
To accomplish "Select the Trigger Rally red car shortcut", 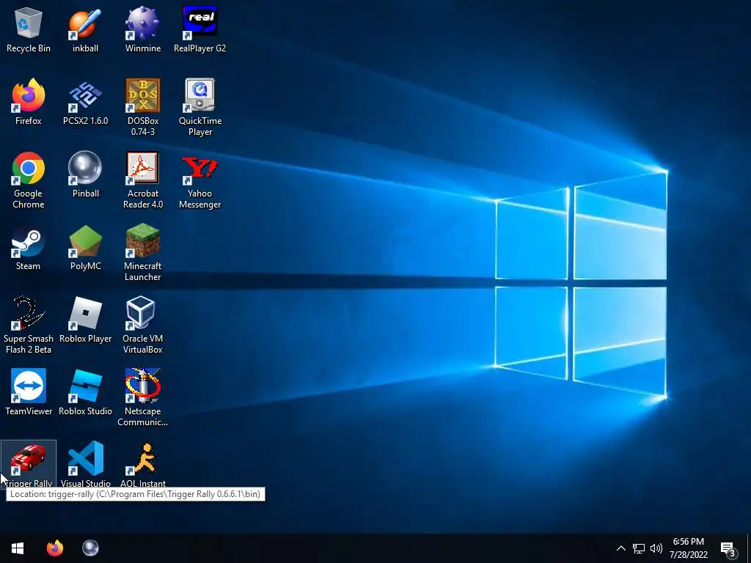I will tap(29, 463).
